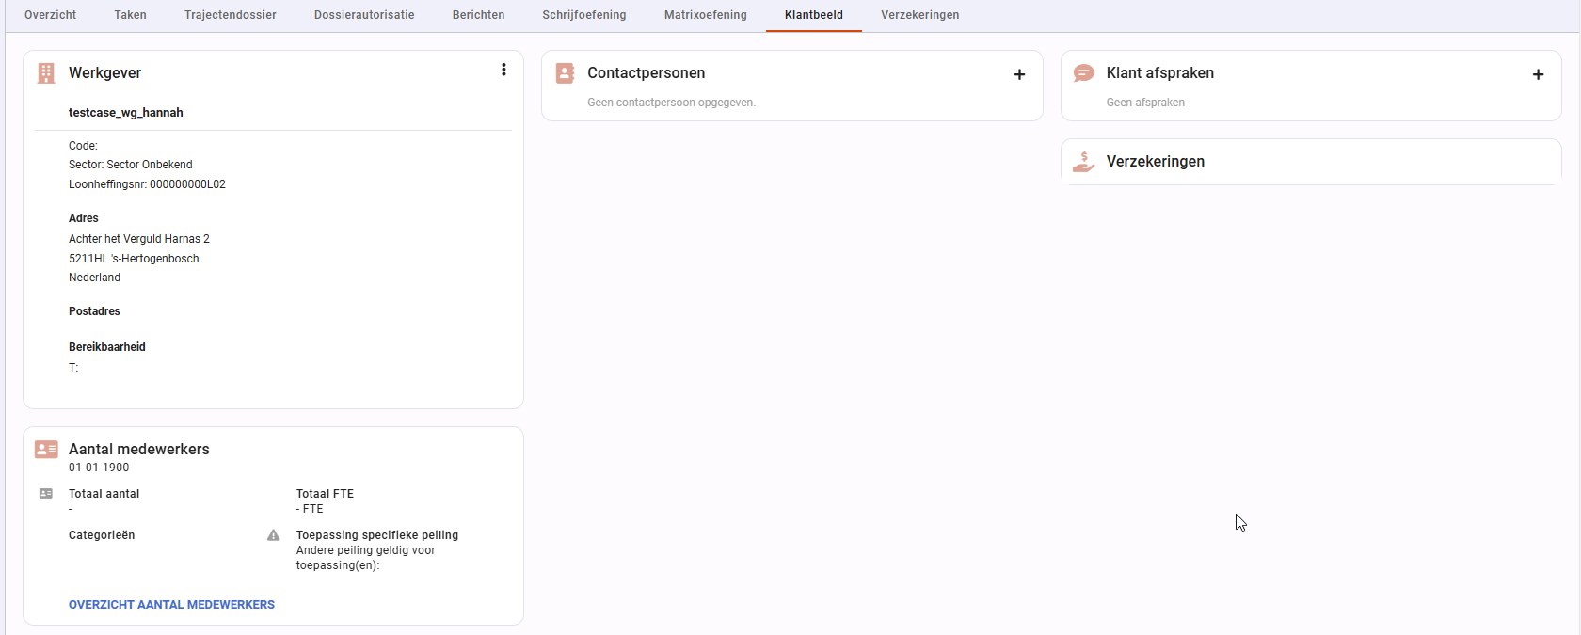Click the Contactpersonen card title
1581x635 pixels.
pyautogui.click(x=647, y=73)
